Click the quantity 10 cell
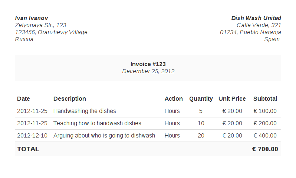Image resolution: width=296 pixels, height=178 pixels. pyautogui.click(x=201, y=123)
